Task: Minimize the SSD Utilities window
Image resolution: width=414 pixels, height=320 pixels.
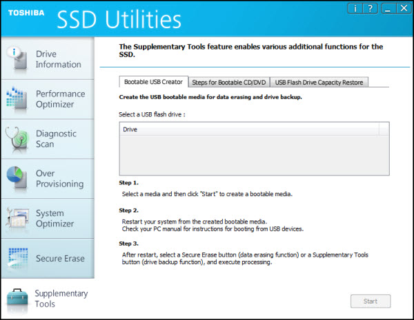Action: 388,8
